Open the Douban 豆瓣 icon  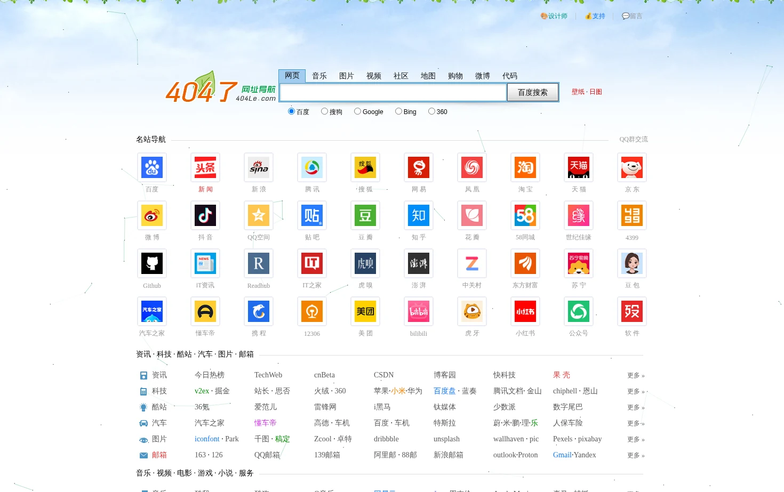coord(365,215)
